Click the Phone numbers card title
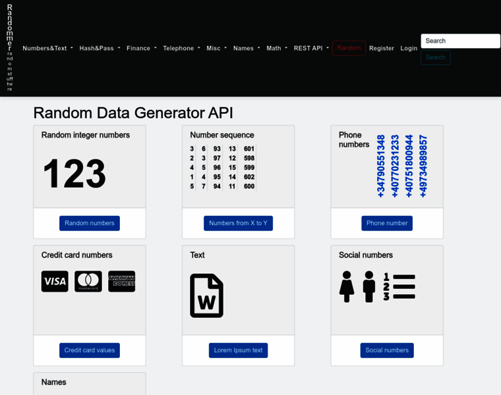501x395 pixels. [354, 140]
